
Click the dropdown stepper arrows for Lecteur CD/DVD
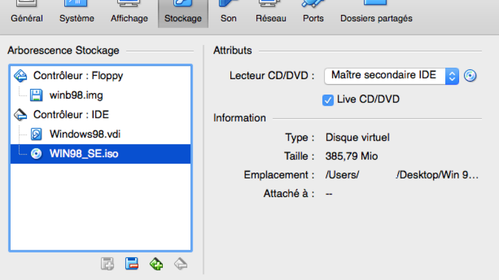(x=452, y=76)
